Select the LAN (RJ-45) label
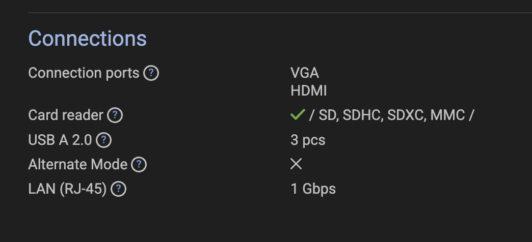The height and width of the screenshot is (242, 532). (67, 189)
